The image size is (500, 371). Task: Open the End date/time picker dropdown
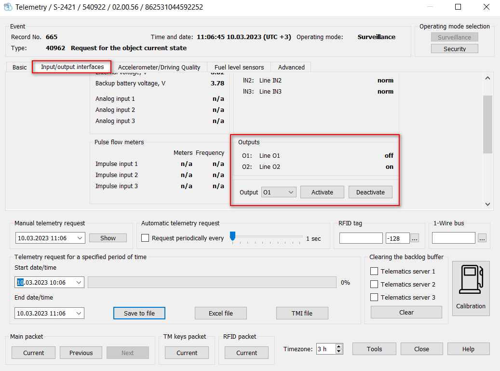(79, 314)
